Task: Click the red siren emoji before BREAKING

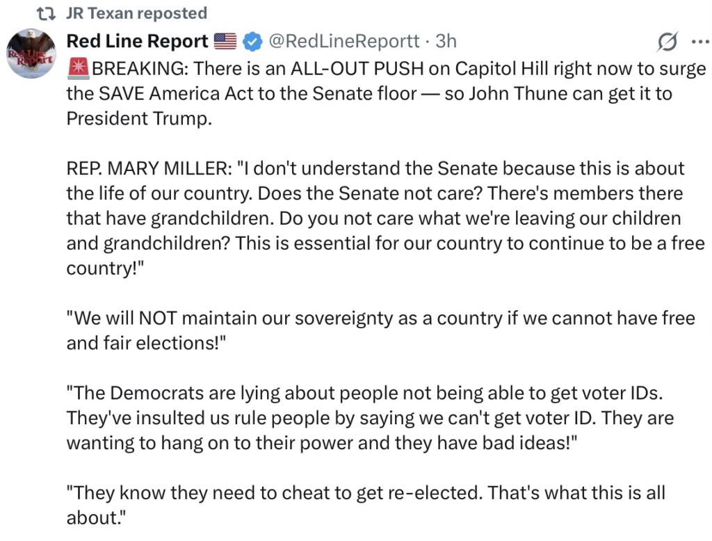Action: pos(79,69)
